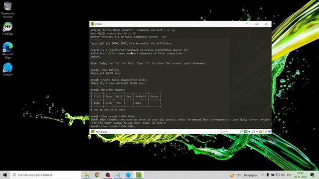Open the HeidiSQL window from the taskbar
Viewport: 319px width, 179px height.
pyautogui.click(x=118, y=175)
